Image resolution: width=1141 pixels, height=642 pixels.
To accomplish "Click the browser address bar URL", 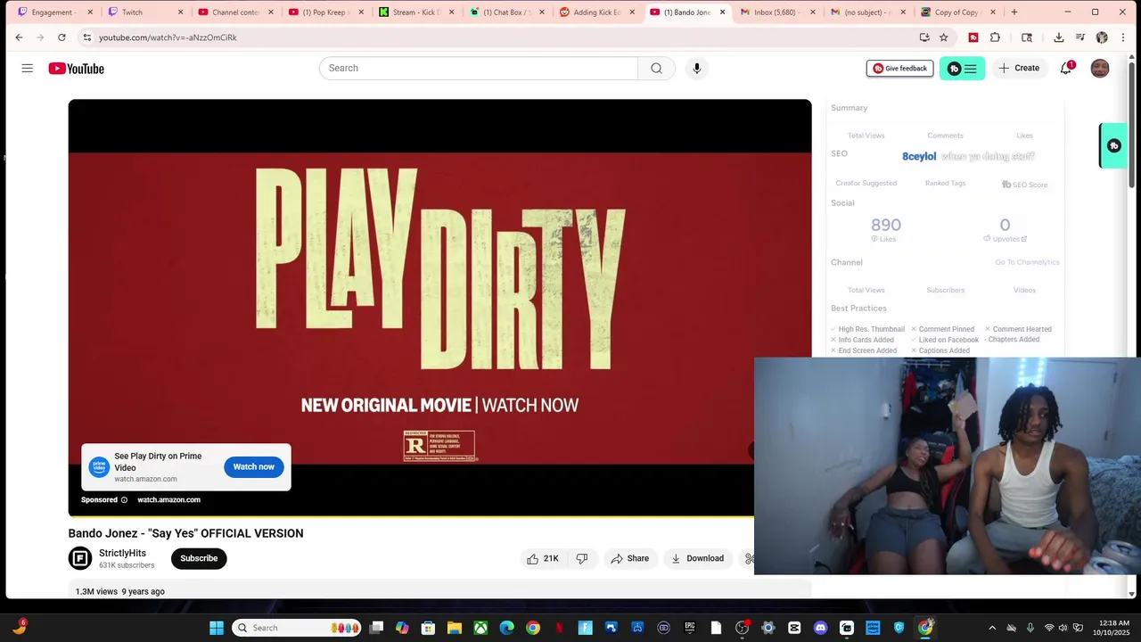I will pos(168,37).
